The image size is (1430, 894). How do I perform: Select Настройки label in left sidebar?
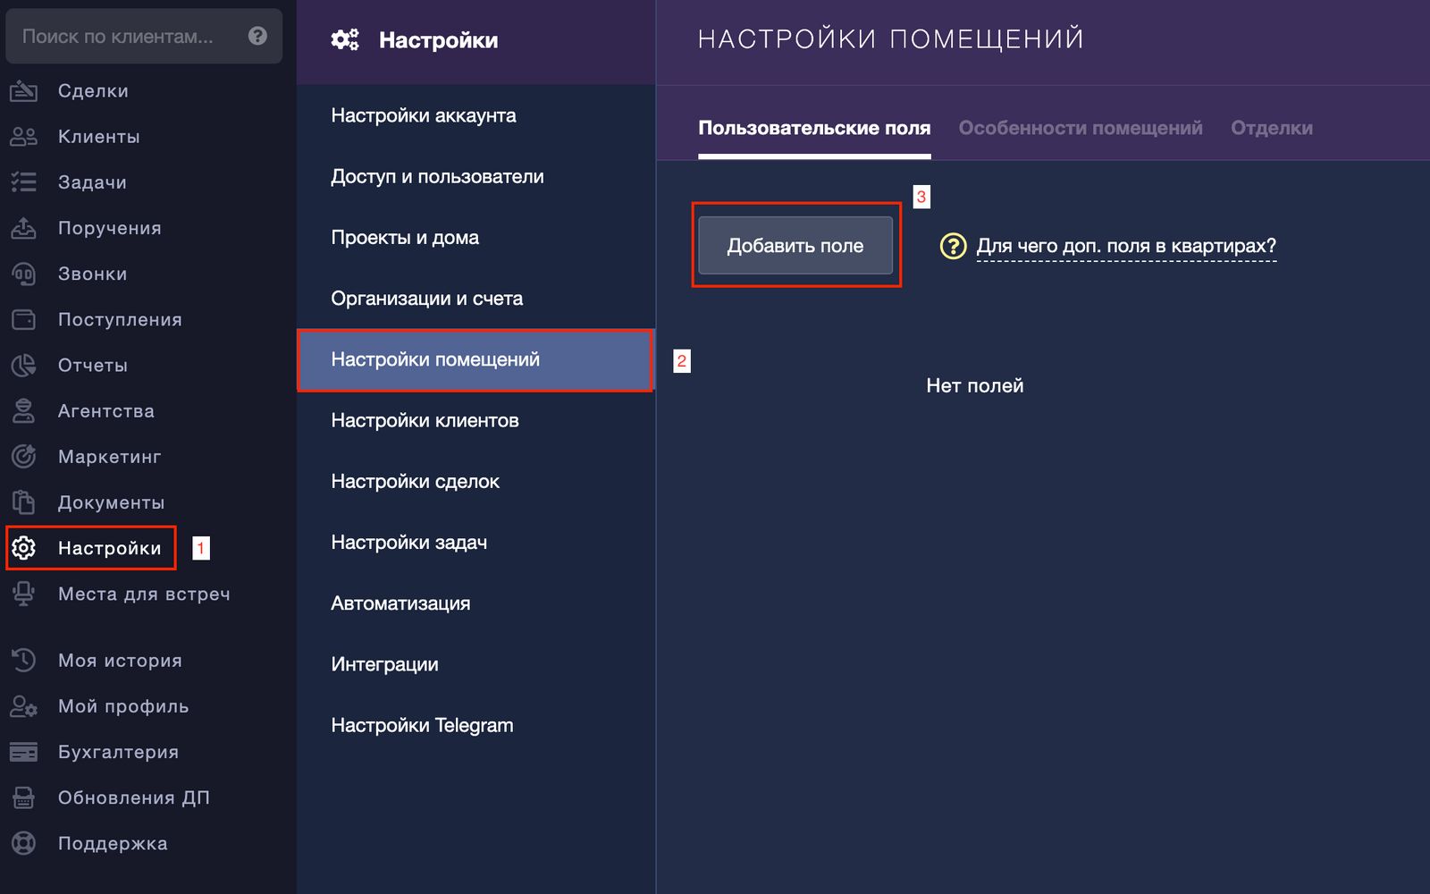click(110, 548)
